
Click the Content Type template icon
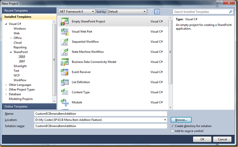coord(65,92)
